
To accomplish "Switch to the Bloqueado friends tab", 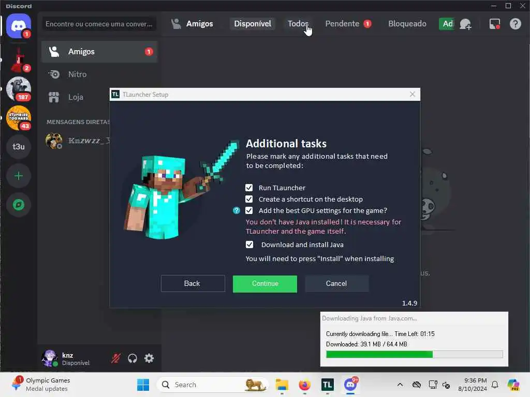I will point(407,24).
